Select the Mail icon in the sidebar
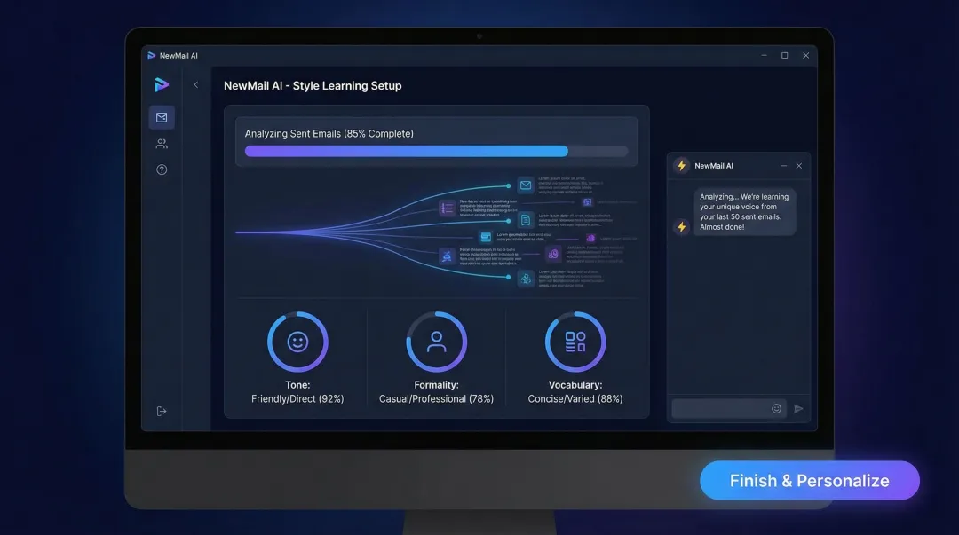 click(162, 116)
